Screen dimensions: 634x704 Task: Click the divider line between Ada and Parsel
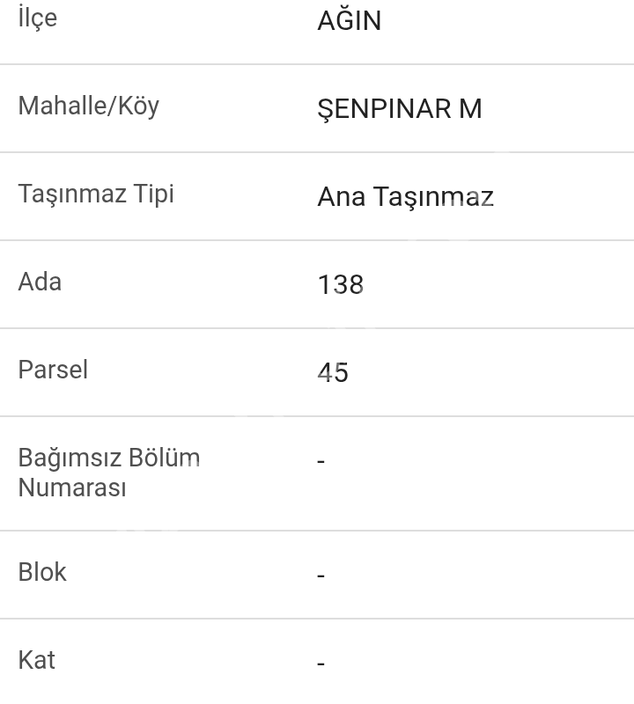click(x=317, y=328)
